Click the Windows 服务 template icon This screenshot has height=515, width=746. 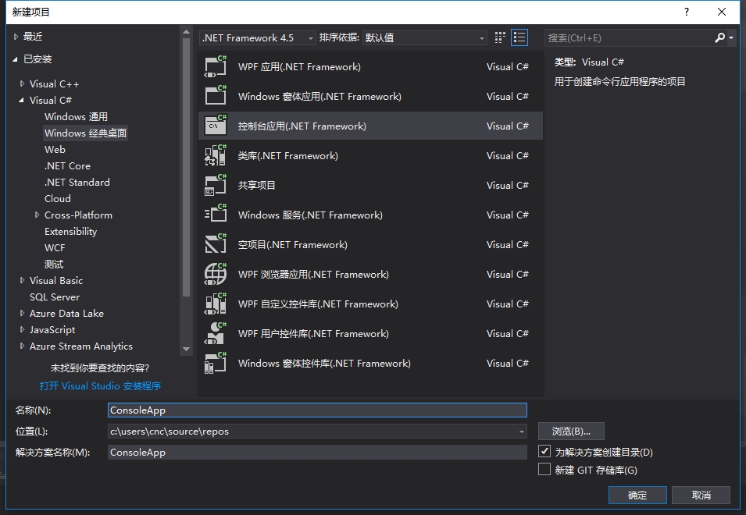click(216, 215)
